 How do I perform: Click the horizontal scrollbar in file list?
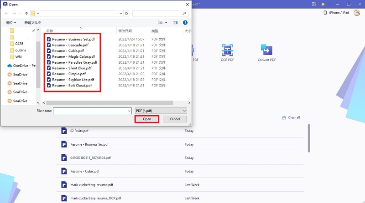(x=109, y=103)
